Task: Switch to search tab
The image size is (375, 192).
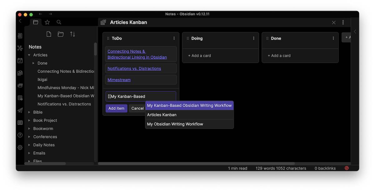Action: click(x=59, y=22)
